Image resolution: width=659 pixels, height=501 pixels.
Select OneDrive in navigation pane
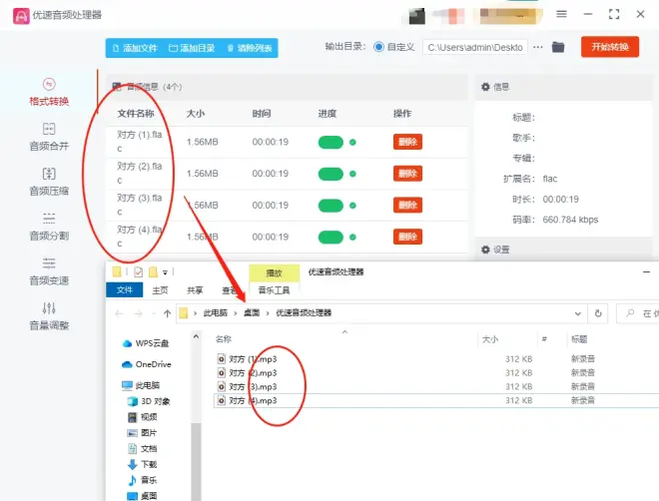(147, 364)
